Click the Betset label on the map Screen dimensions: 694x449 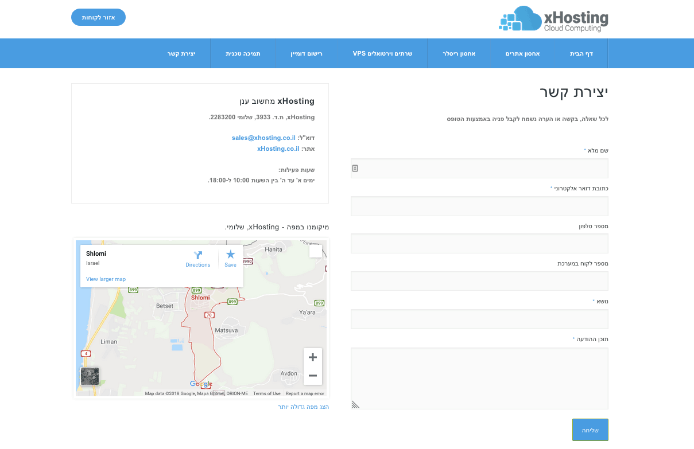pos(165,306)
